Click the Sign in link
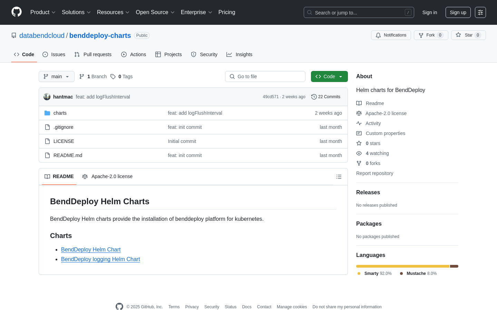The height and width of the screenshot is (310, 497). [430, 12]
